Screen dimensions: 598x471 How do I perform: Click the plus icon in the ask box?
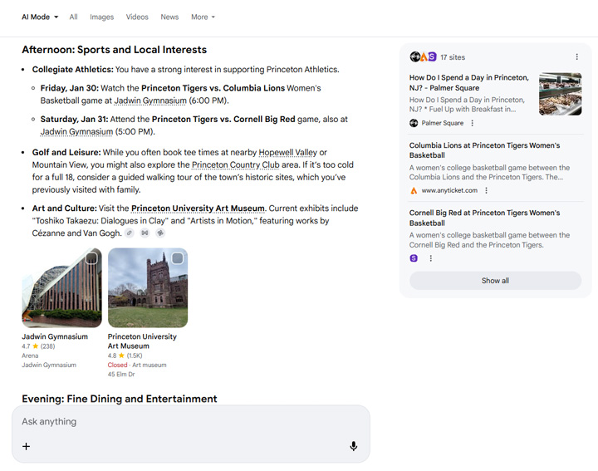26,446
